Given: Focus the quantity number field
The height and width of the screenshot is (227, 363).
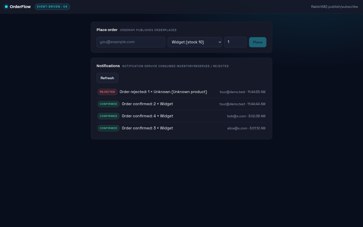Looking at the screenshot, I should point(235,42).
